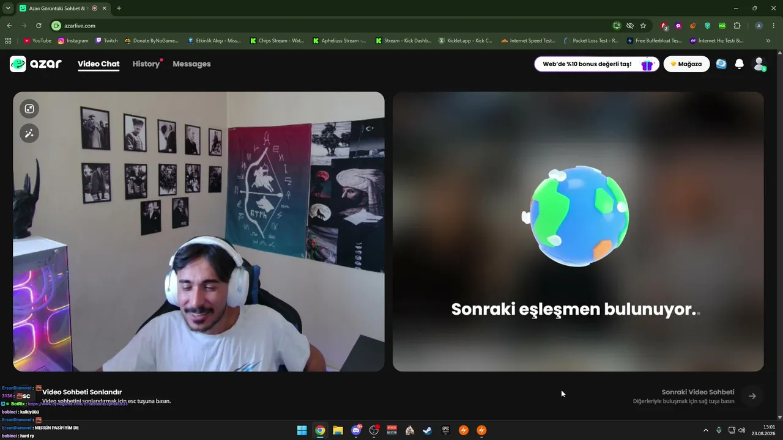Bookmark this page with the star
This screenshot has width=783, height=440.
click(643, 26)
